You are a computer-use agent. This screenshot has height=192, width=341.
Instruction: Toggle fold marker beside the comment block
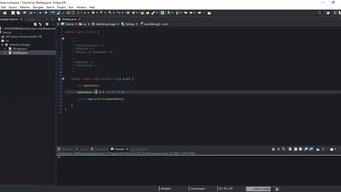(x=63, y=38)
